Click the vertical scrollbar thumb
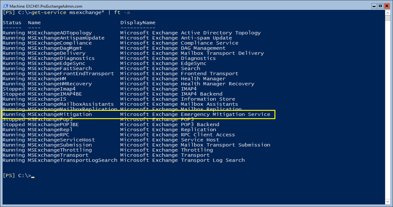The width and height of the screenshot is (393, 207). (387, 18)
